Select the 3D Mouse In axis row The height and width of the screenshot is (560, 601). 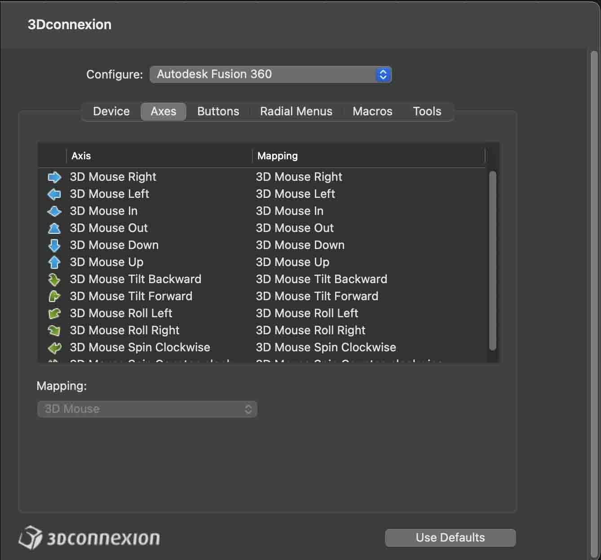coord(262,211)
